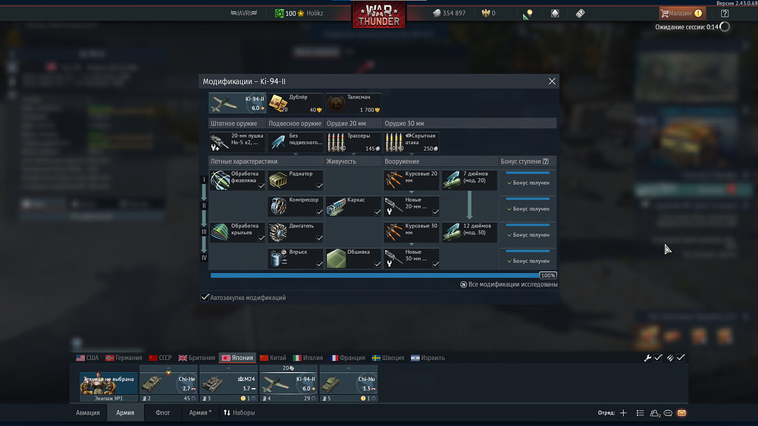Screen dimensions: 758x426
Task: Select the 7 дюймов (мод. 20) tile
Action: tap(469, 180)
